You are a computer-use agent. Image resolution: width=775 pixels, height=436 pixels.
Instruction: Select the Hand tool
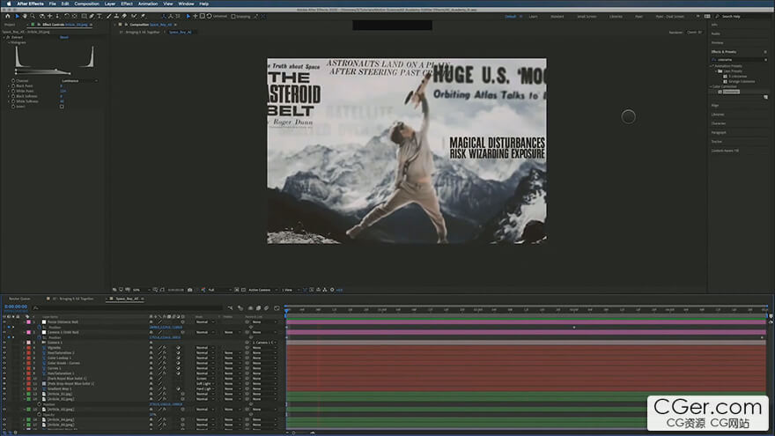(25, 17)
